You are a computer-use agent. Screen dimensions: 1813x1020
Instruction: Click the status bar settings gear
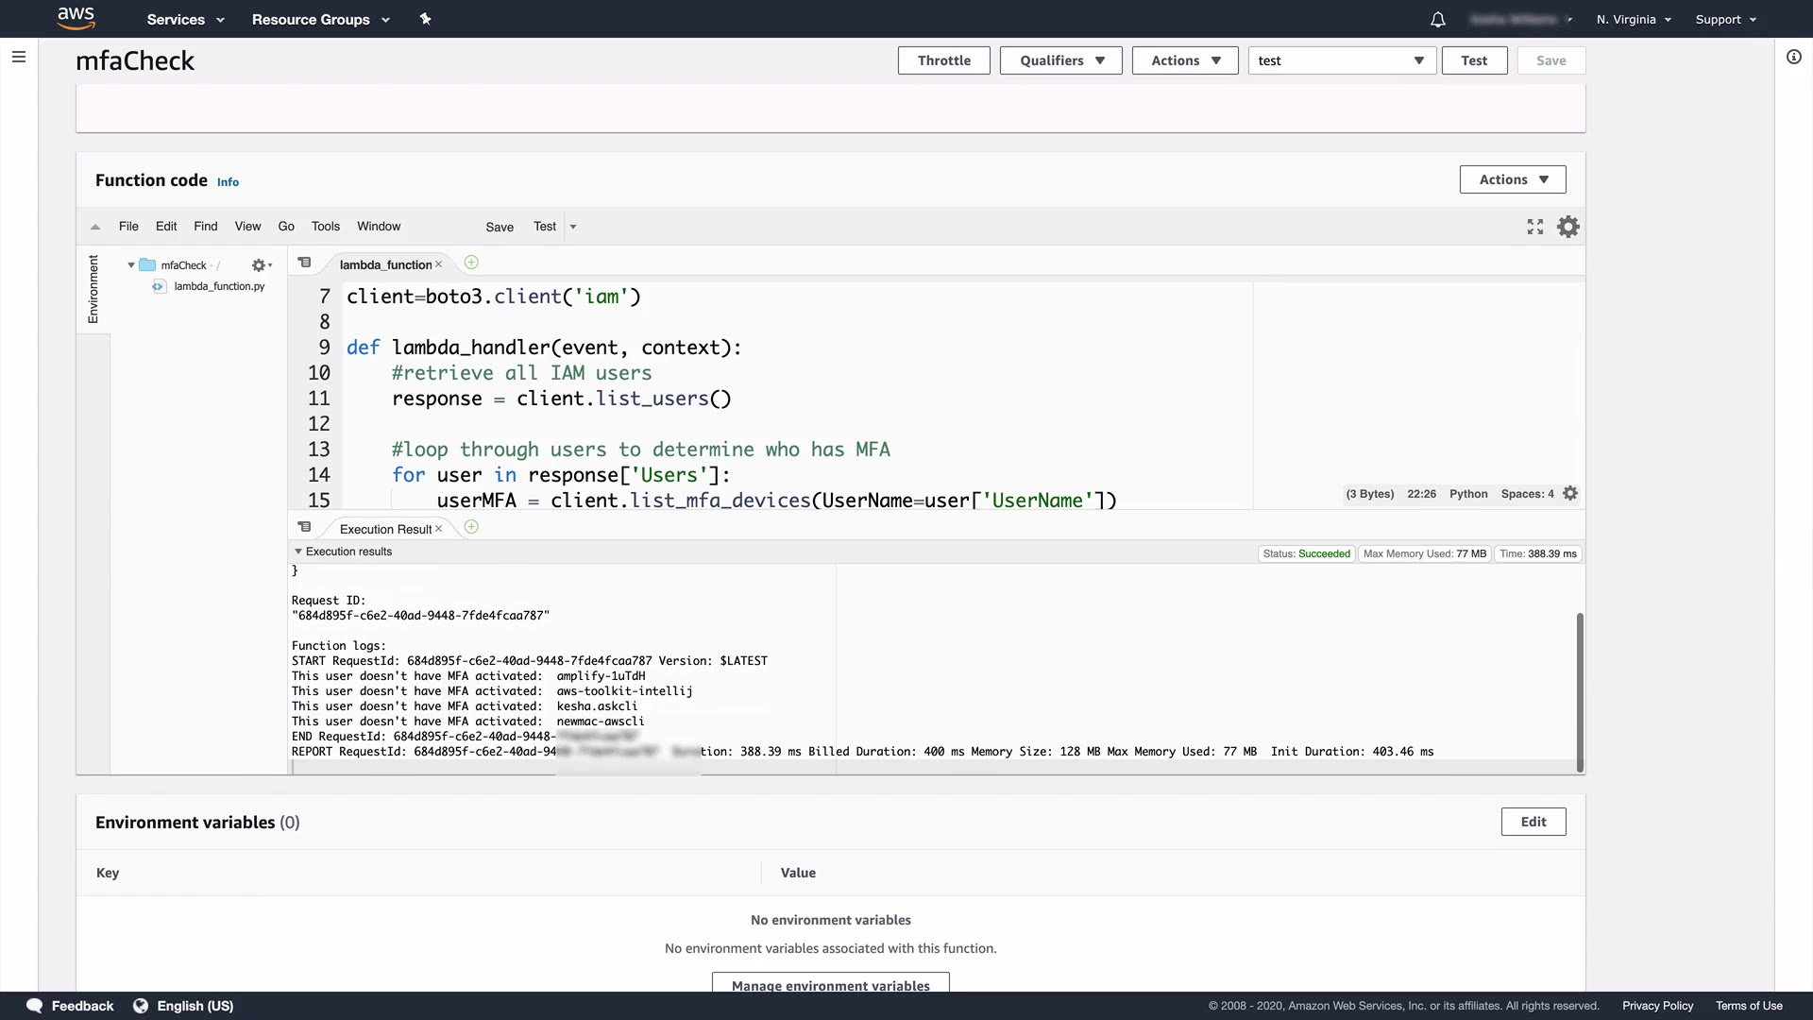(1570, 494)
